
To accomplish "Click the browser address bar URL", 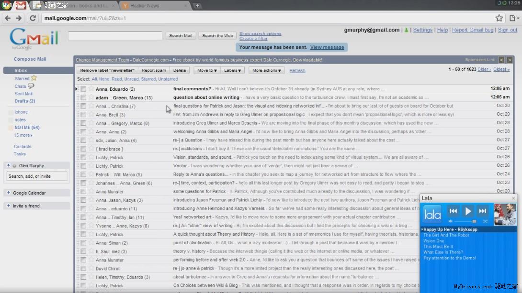I will [x=85, y=18].
